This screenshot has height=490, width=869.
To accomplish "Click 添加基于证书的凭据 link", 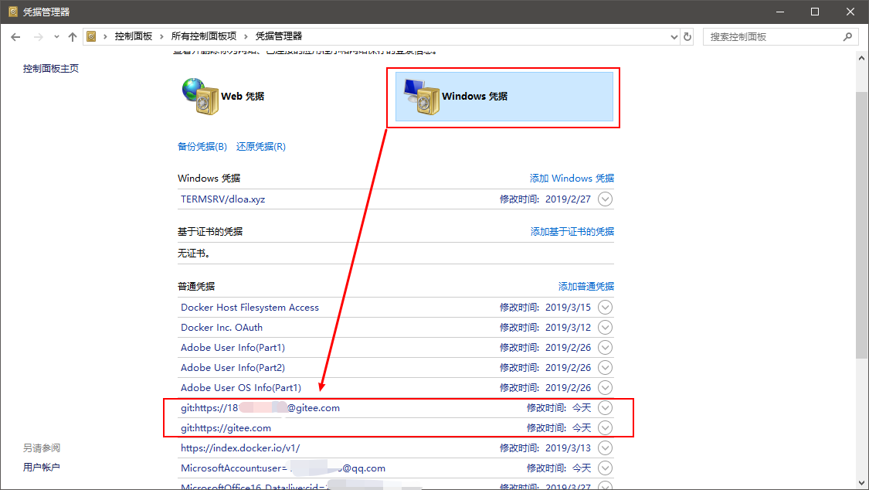I will click(x=572, y=231).
